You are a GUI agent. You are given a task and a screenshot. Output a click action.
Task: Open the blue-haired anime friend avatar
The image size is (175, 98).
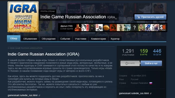coord(148,28)
